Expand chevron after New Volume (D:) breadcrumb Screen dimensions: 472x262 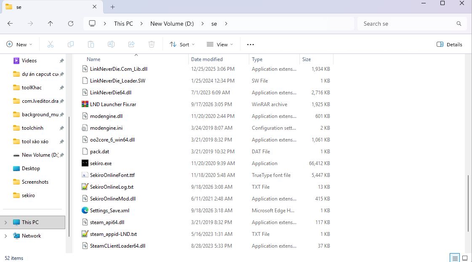coord(203,24)
